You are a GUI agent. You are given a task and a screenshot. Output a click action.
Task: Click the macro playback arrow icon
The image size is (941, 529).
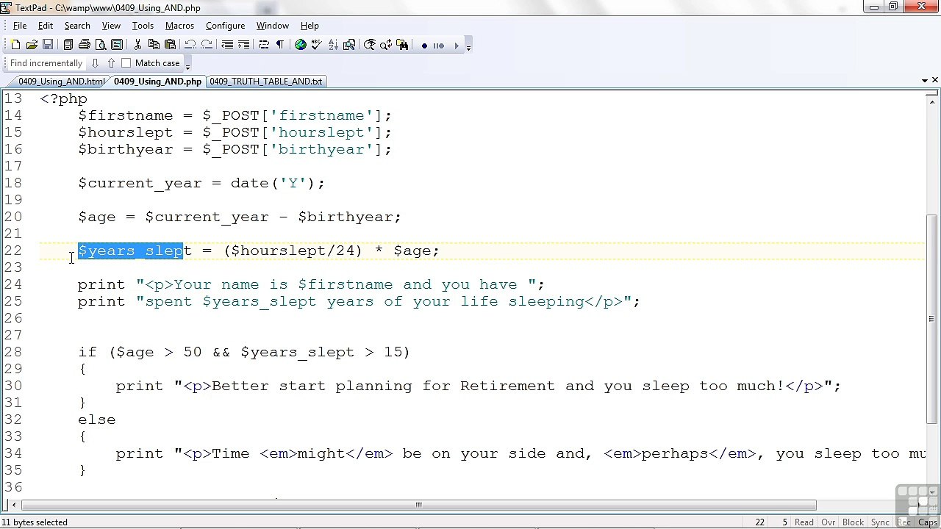[x=457, y=46]
